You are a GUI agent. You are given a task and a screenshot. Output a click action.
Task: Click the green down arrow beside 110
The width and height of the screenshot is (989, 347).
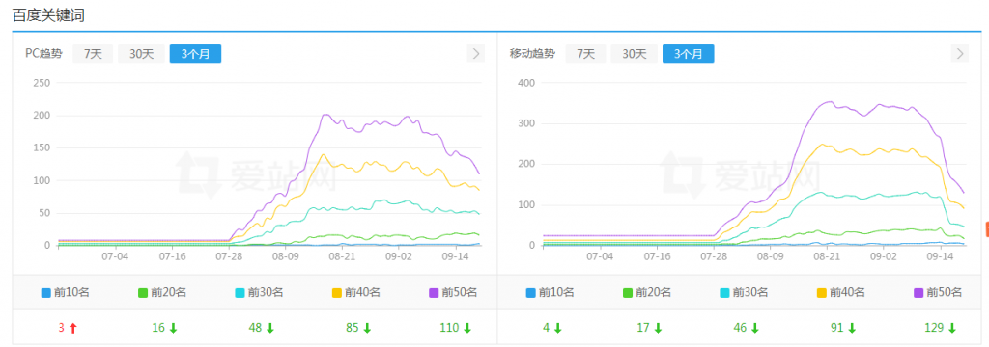point(467,328)
